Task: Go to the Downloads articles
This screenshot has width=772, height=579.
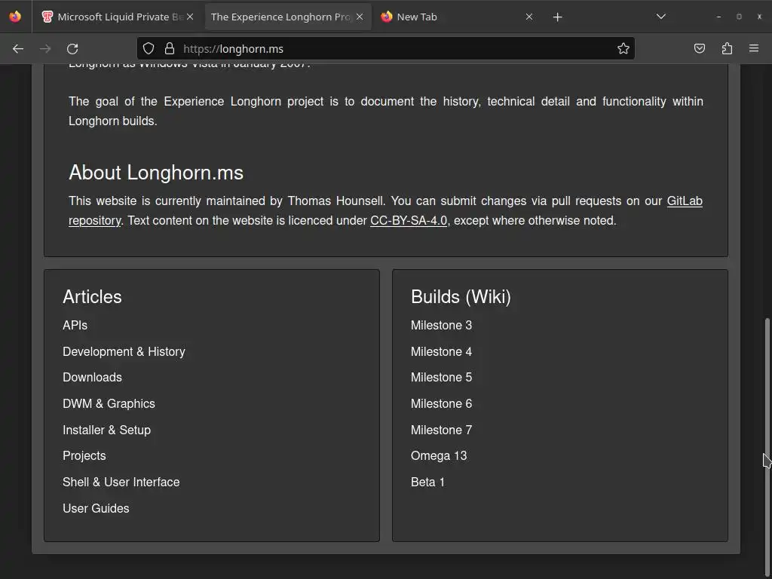Action: [92, 378]
